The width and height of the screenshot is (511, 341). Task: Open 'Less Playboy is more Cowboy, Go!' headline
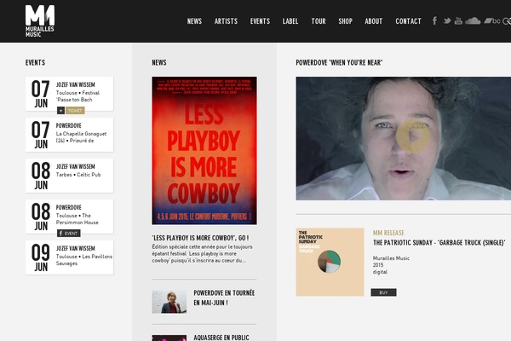[200, 238]
